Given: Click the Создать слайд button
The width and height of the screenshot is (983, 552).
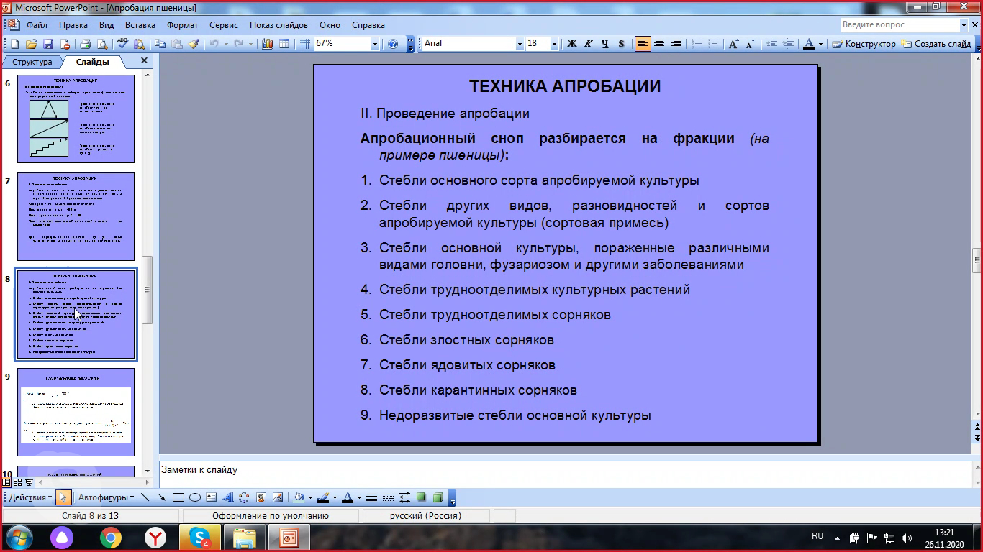Looking at the screenshot, I should (x=936, y=44).
